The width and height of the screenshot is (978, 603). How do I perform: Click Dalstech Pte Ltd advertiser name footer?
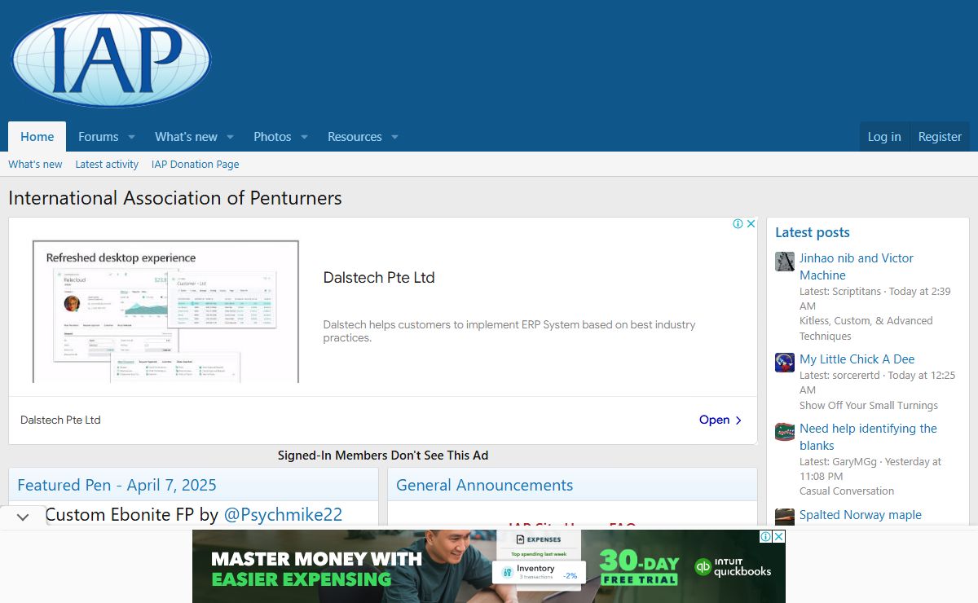(60, 420)
